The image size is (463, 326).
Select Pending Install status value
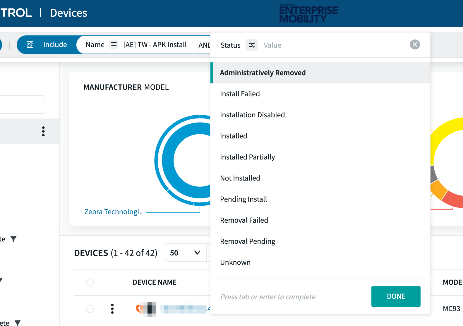(x=243, y=199)
